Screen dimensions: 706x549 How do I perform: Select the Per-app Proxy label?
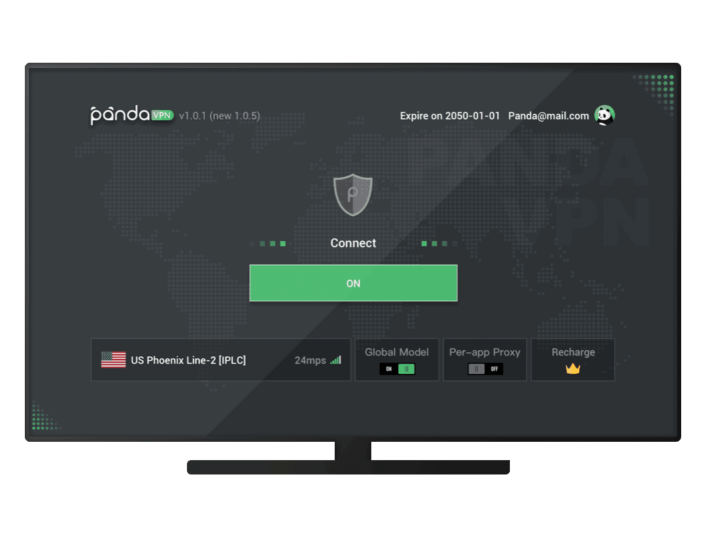tap(484, 352)
